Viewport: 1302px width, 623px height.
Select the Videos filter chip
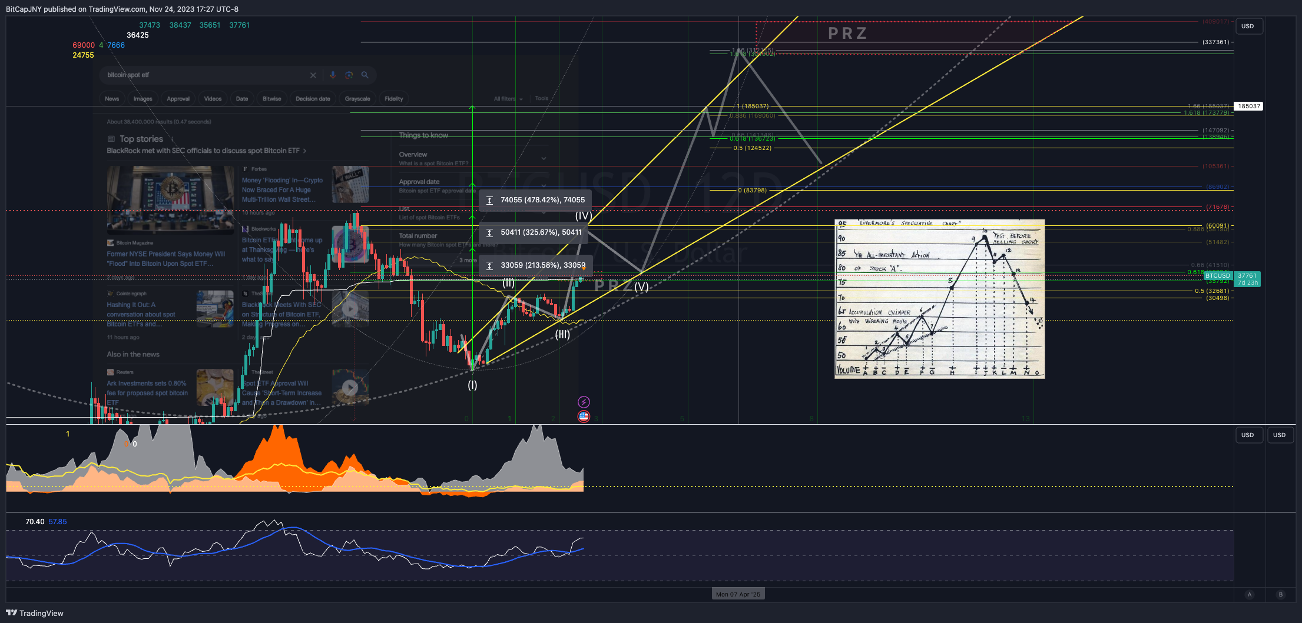(x=213, y=99)
